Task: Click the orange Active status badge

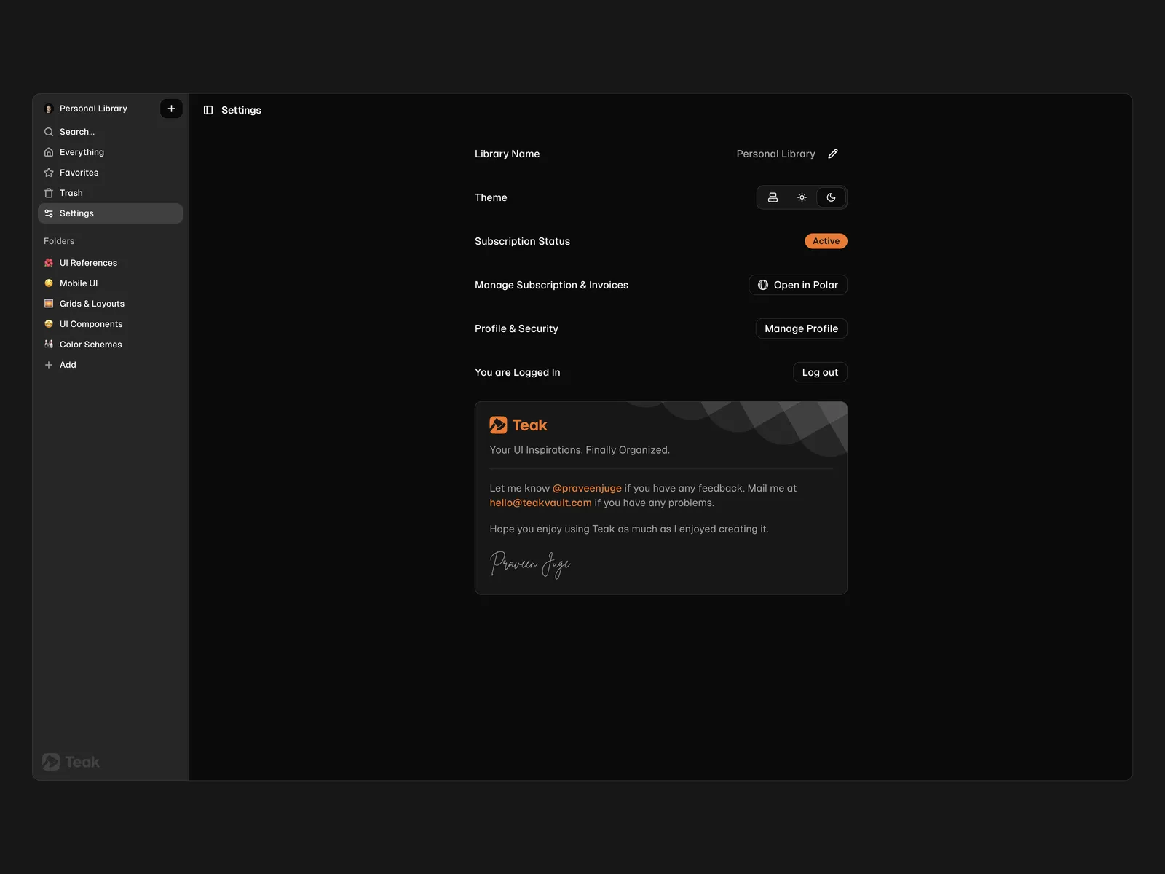Action: (826, 241)
